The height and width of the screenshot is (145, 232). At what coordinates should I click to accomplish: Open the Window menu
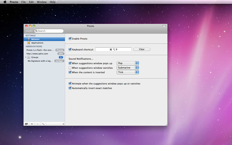pyautogui.click(x=41, y=2)
